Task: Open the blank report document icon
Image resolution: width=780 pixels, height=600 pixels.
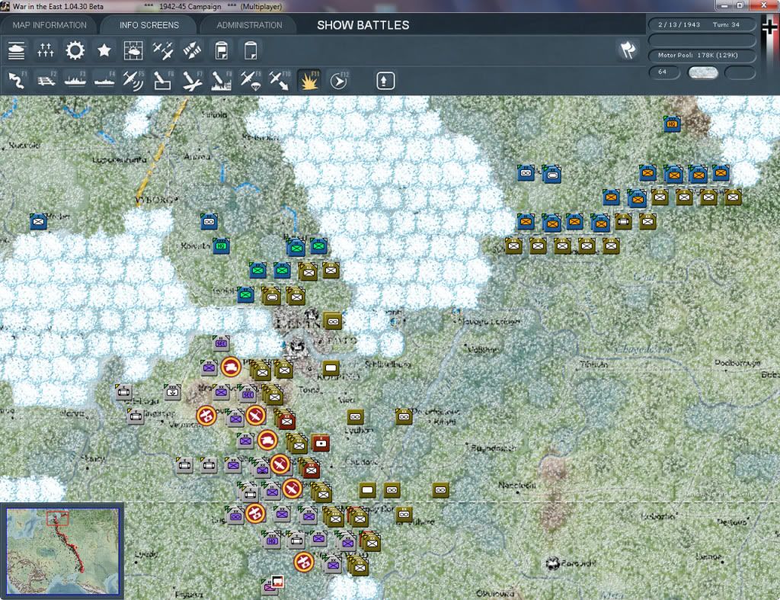Action: click(x=250, y=50)
